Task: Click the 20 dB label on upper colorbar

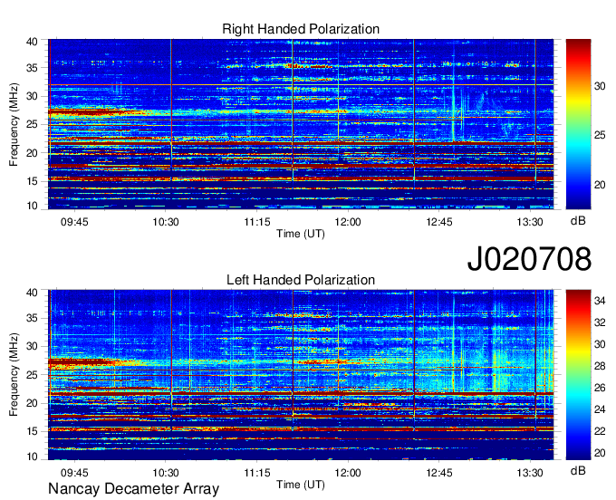Action: [x=600, y=185]
